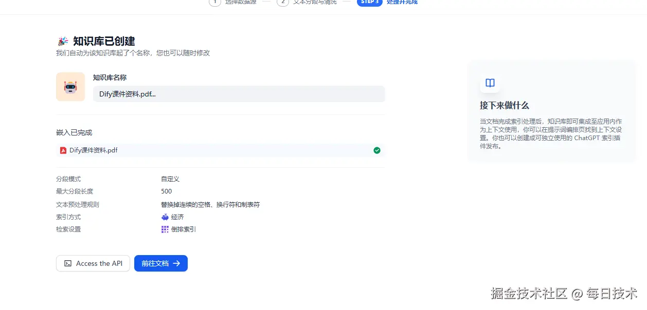Click the 经济 piggy bank icon
Viewport: 647px width, 310px height.
pyautogui.click(x=165, y=217)
